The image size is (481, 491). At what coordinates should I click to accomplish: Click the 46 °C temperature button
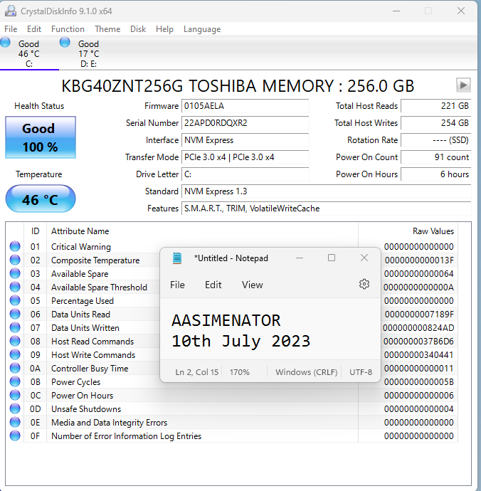tap(41, 199)
